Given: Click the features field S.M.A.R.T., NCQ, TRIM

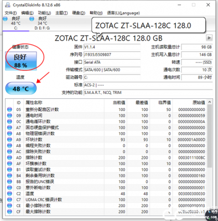Looking at the screenshot, I should pos(148,93).
